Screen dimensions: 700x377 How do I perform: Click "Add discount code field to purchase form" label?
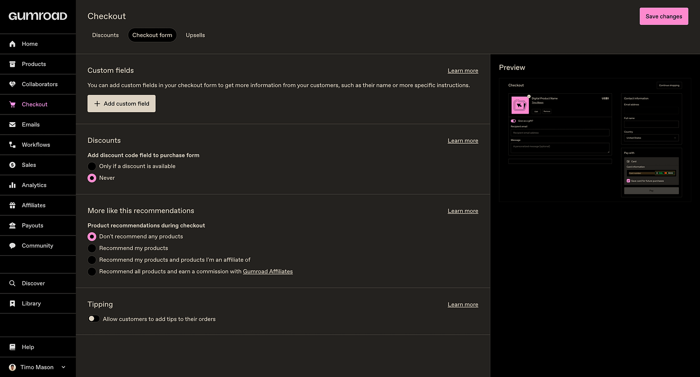tap(143, 155)
